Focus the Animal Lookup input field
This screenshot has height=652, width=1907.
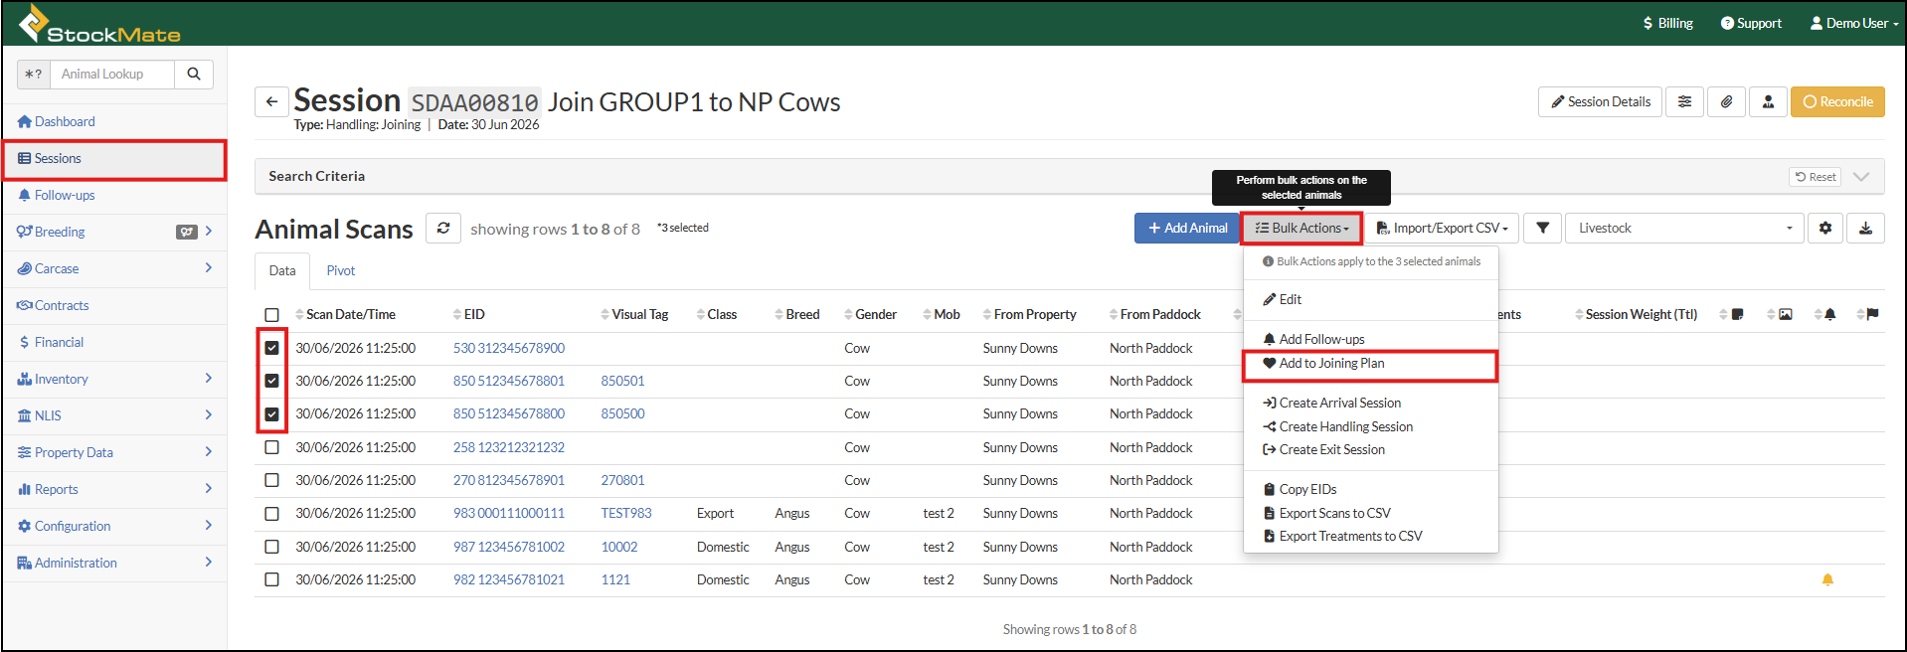[112, 74]
